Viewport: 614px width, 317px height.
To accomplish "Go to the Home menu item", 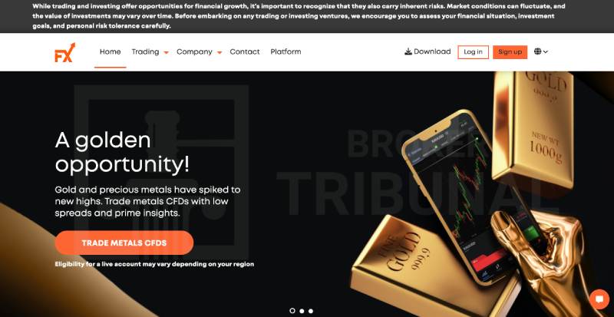I will pyautogui.click(x=110, y=51).
